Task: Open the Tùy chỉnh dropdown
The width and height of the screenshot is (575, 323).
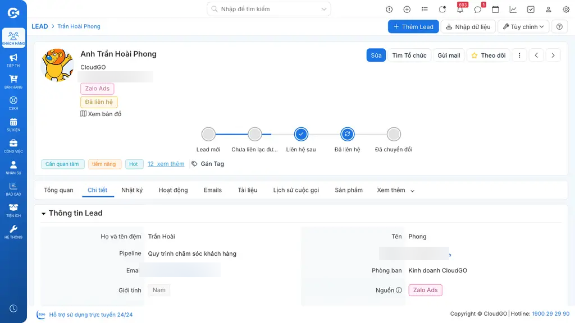Action: [x=523, y=27]
